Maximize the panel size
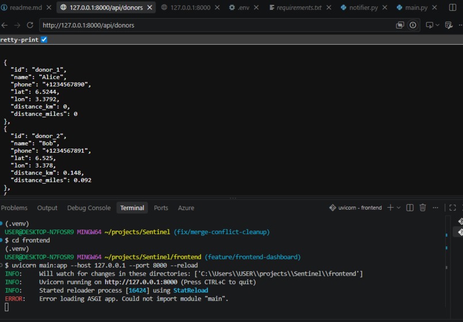Viewport: 463px width, 322px height. click(453, 208)
